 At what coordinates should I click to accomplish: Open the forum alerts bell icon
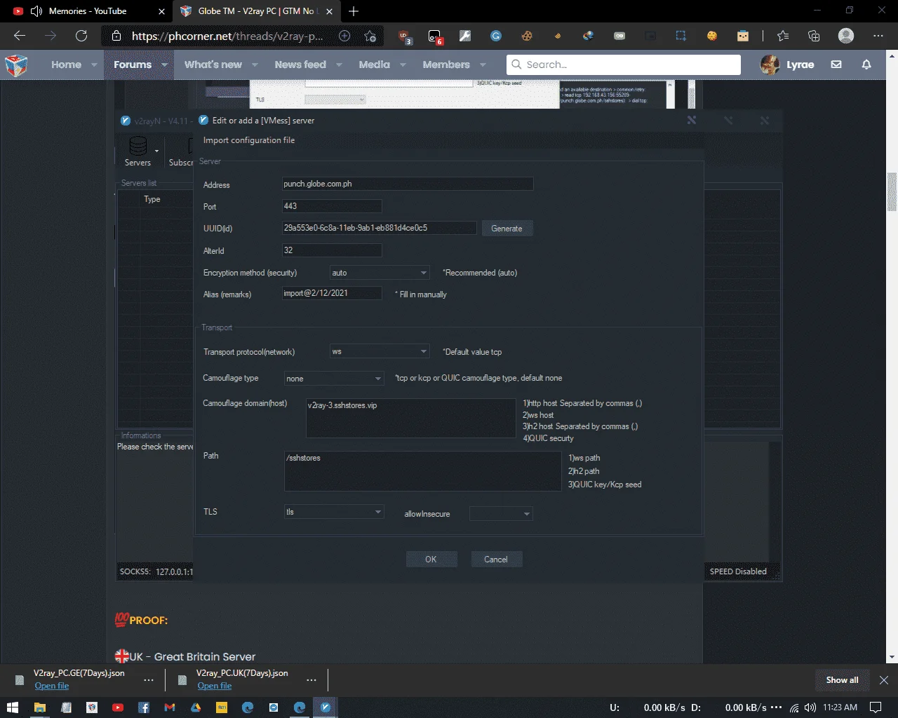pos(866,65)
